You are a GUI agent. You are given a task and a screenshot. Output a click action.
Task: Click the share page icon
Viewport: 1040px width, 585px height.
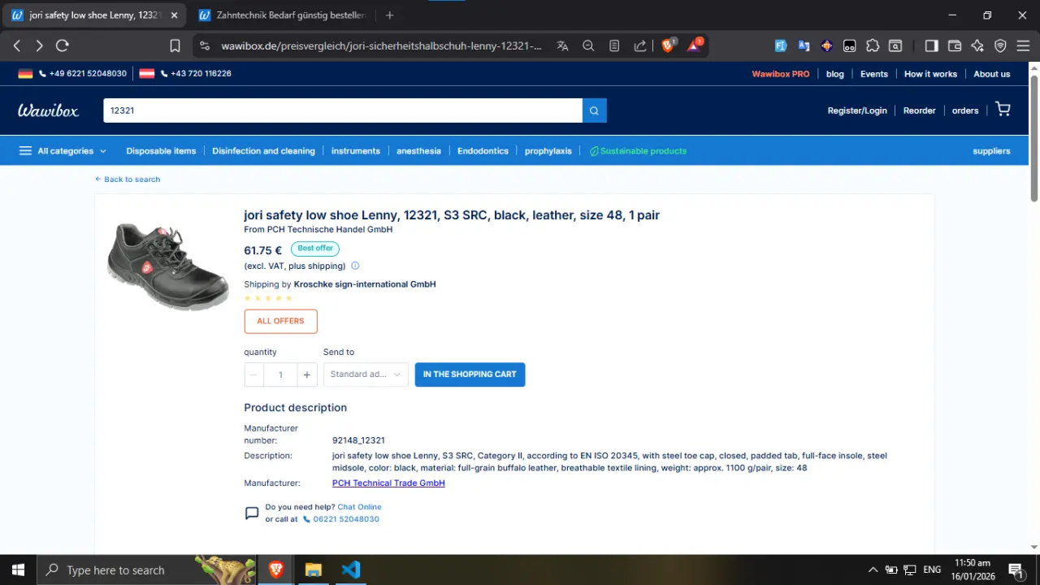tap(640, 46)
